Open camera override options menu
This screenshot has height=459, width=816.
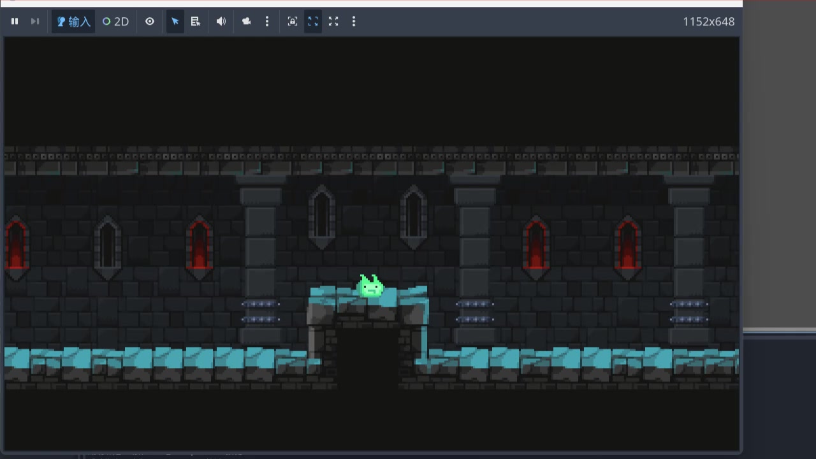coord(267,22)
